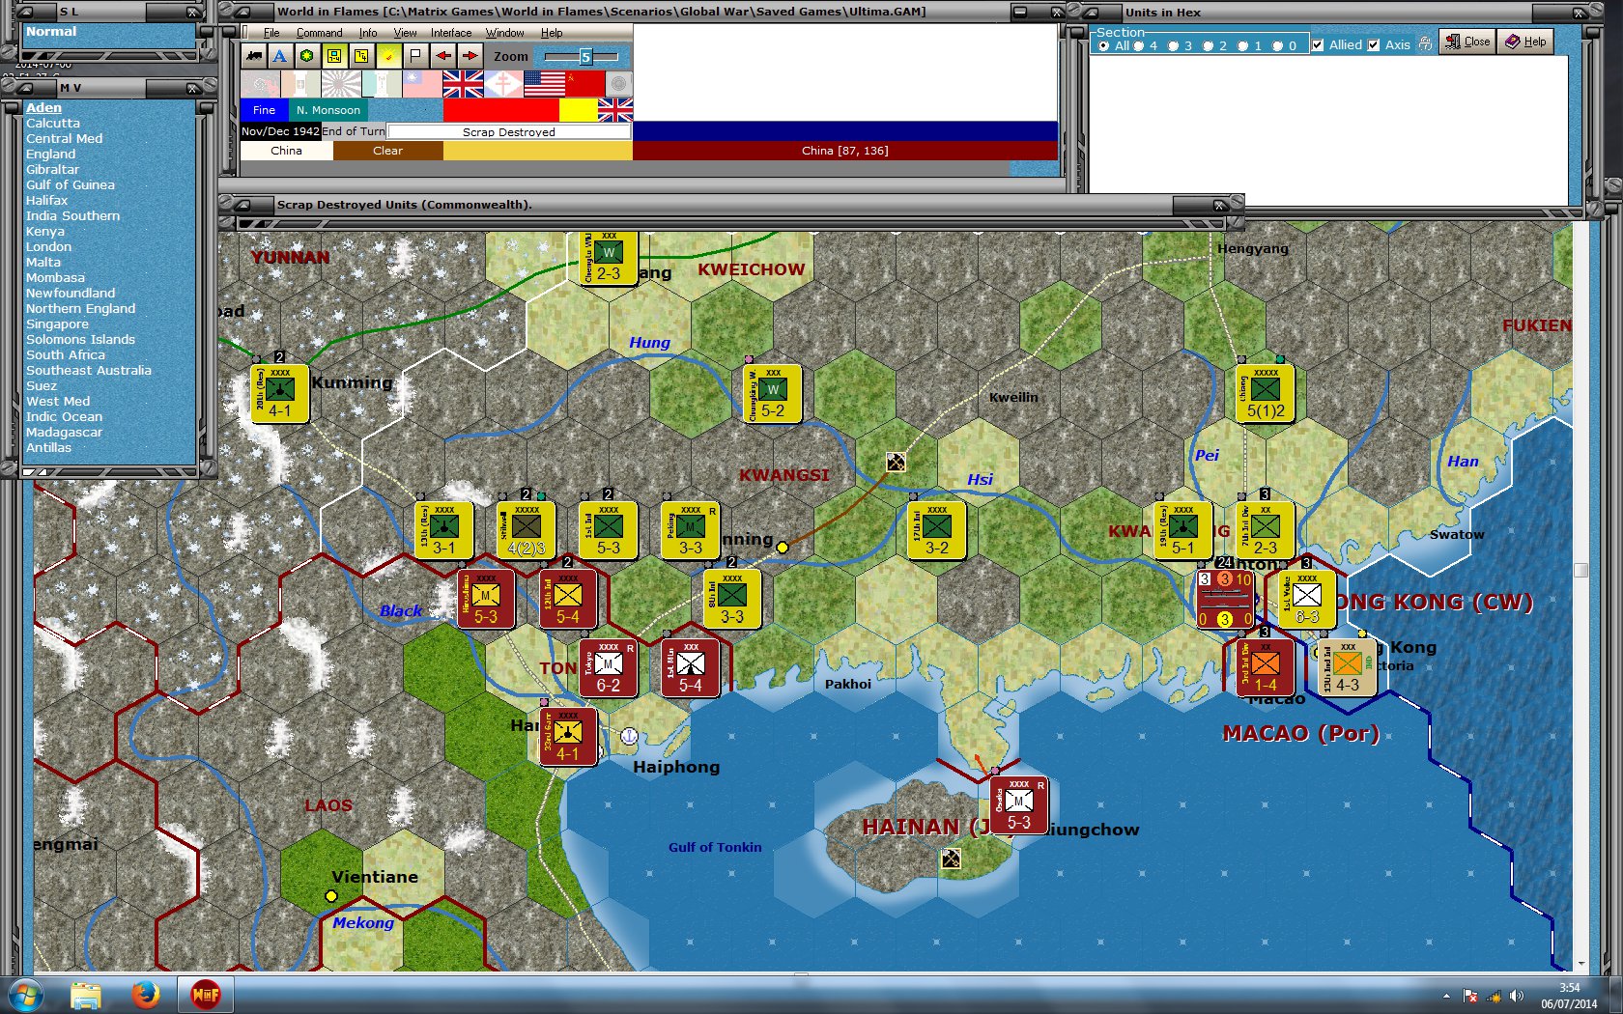Click the grey round button after the flags
The width and height of the screenshot is (1623, 1014).
(x=619, y=84)
